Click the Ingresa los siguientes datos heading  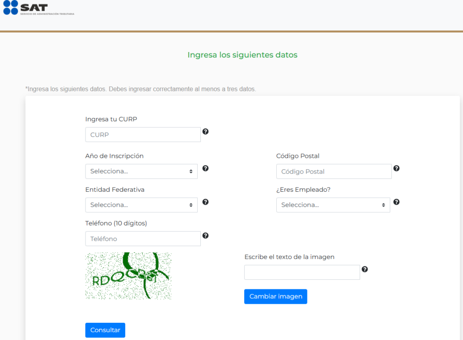(242, 55)
